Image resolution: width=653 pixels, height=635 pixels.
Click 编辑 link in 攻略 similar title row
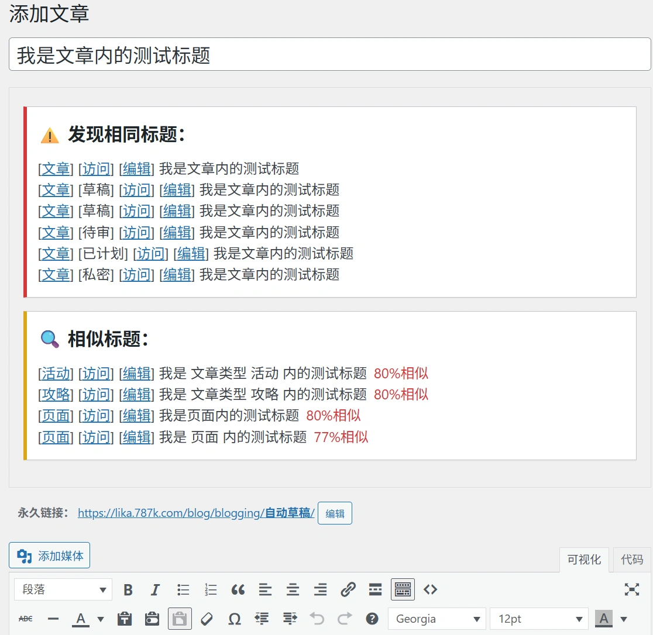[x=136, y=395]
